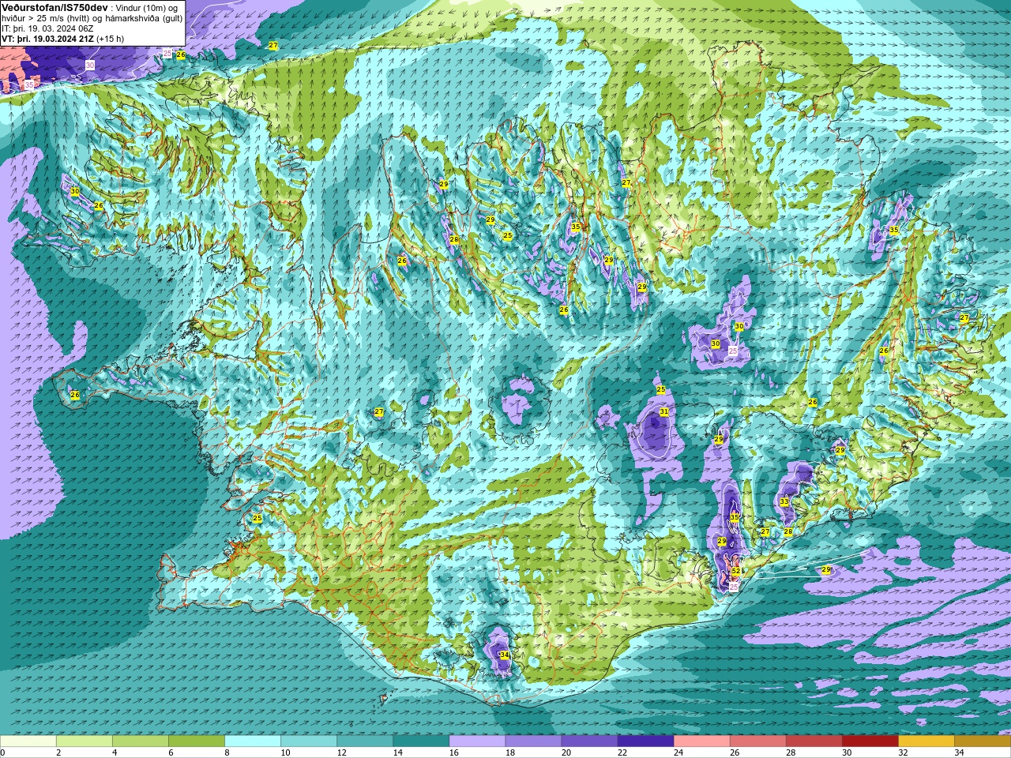Select the 10–12 m/s legend swatch

click(x=309, y=741)
